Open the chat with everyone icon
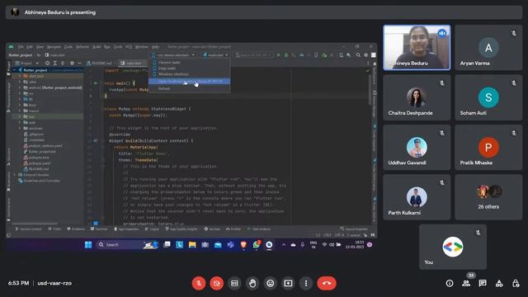 pos(483,283)
